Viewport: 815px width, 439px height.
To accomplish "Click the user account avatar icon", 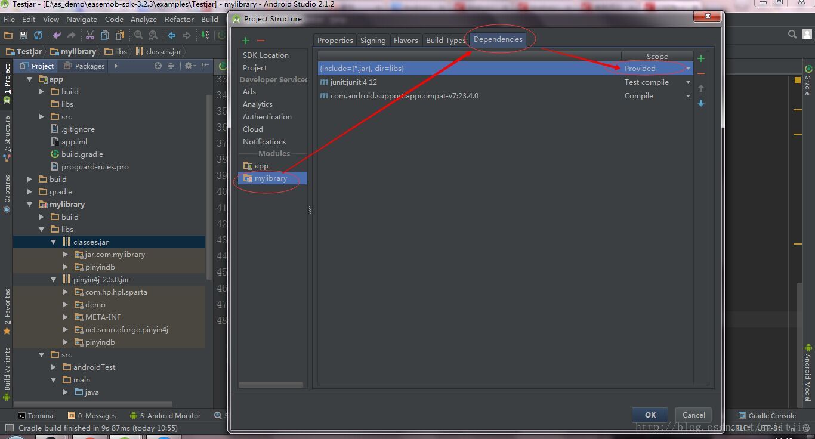I will pos(807,35).
